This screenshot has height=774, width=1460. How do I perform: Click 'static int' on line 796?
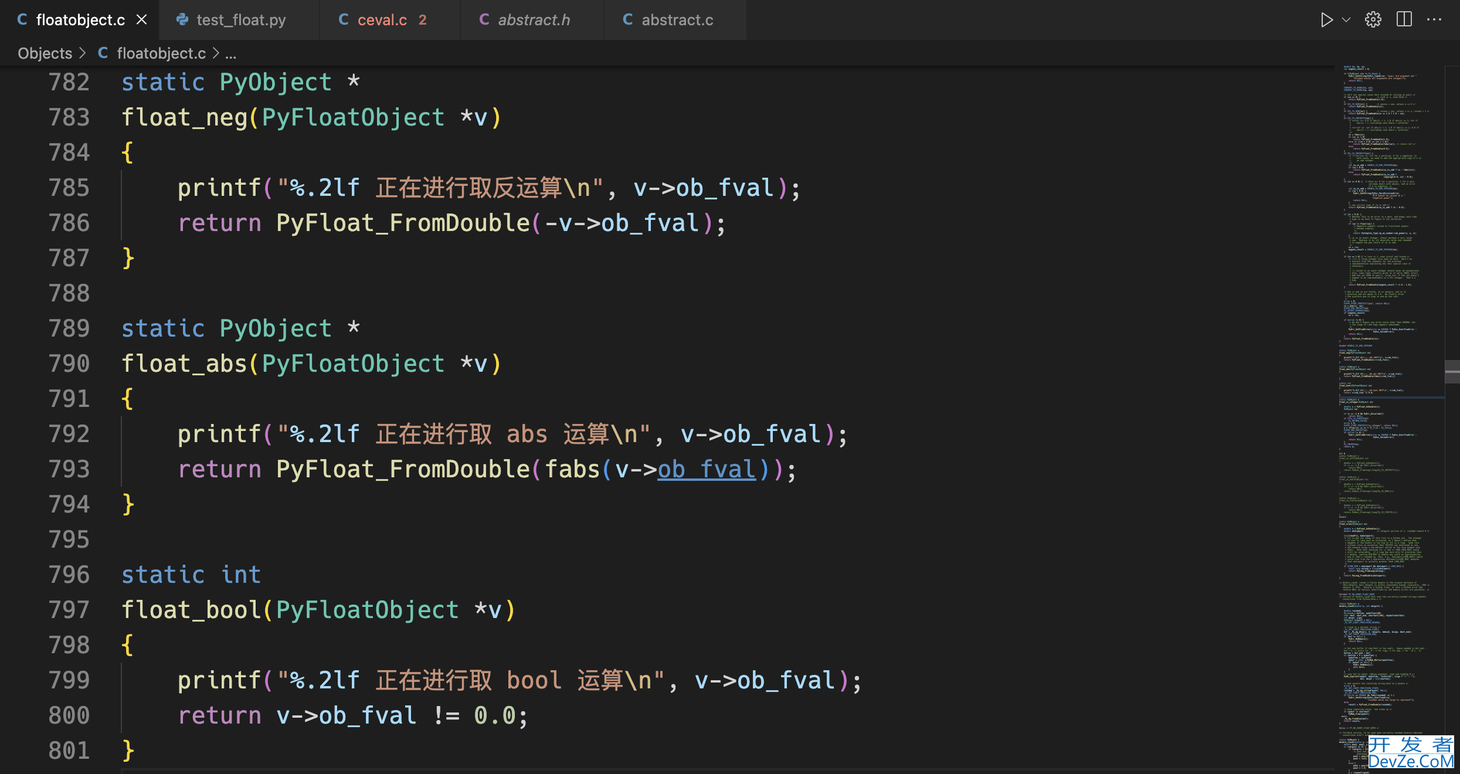pos(191,575)
